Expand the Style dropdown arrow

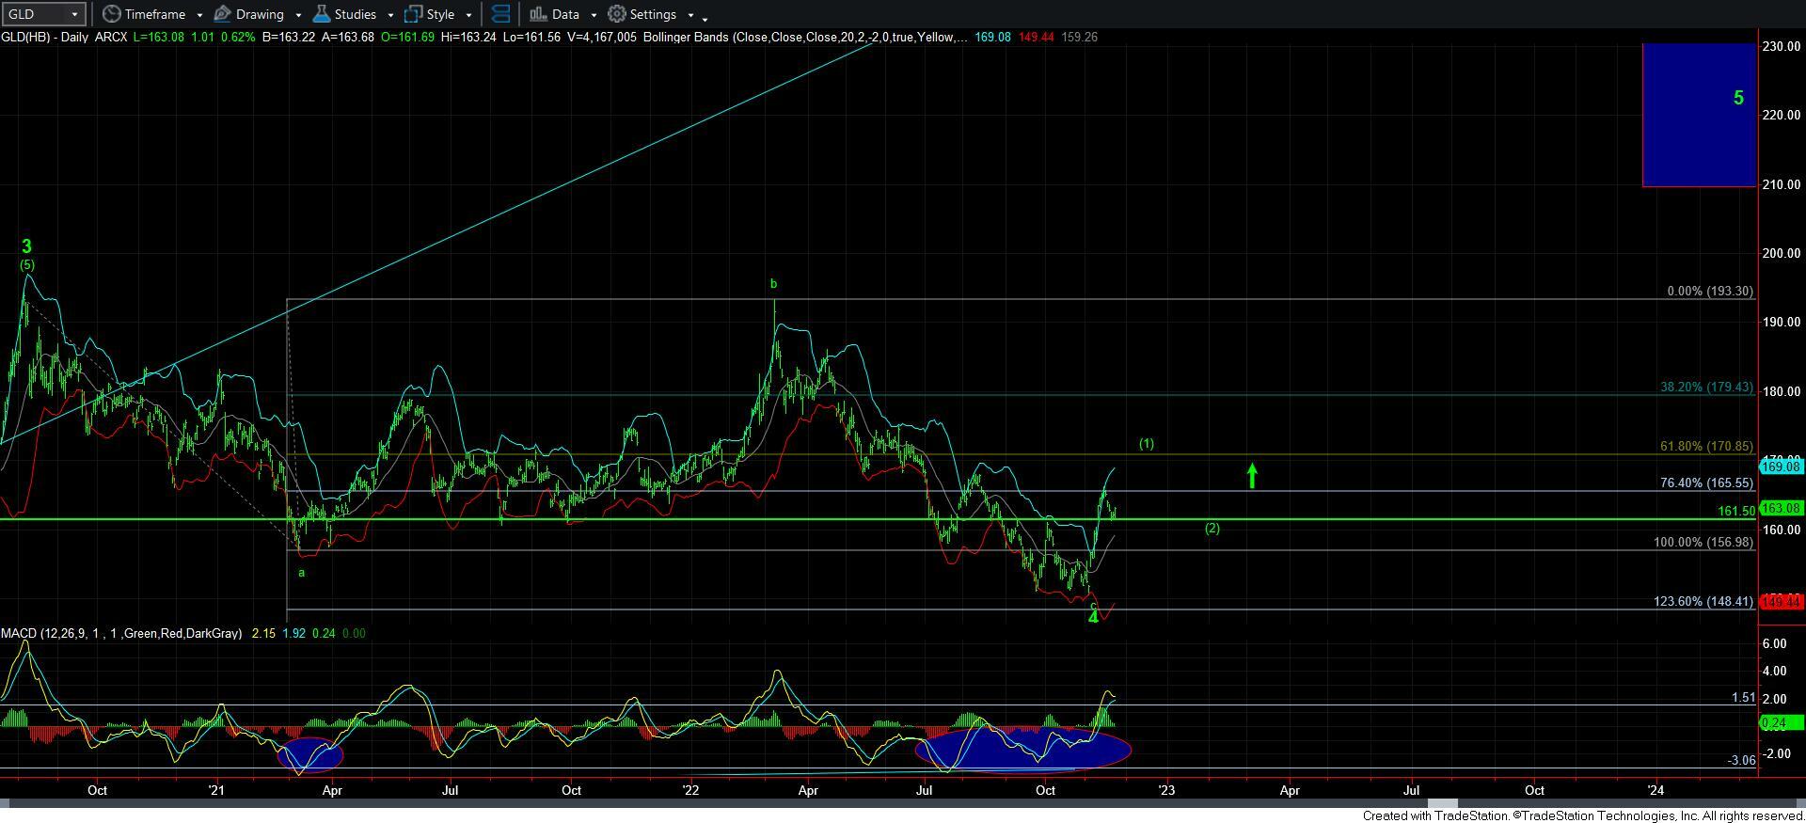click(468, 15)
